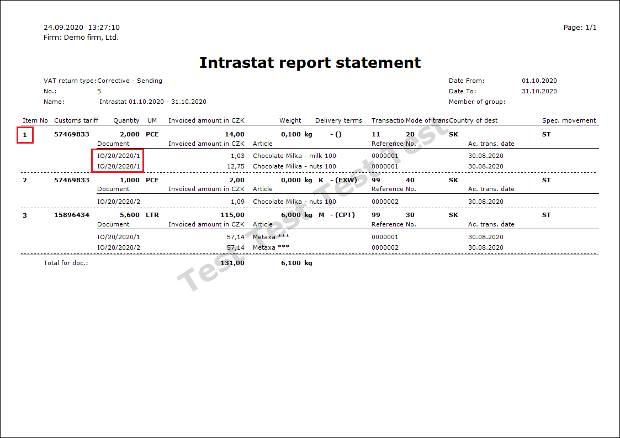Select quantity '5,600' in item 3
Image resolution: width=620 pixels, height=438 pixels.
coord(130,215)
